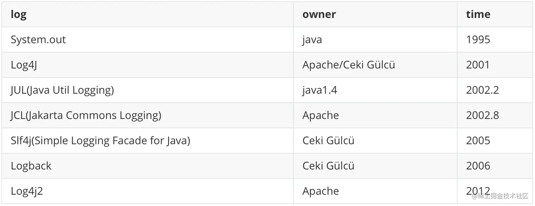The image size is (535, 206).
Task: Click the "time" column header
Action: click(x=478, y=15)
